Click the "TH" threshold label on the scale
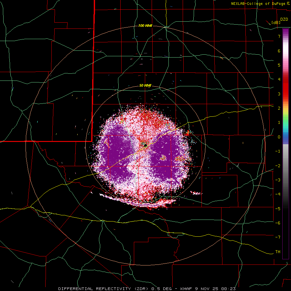This screenshot has width=291, height=291. click(x=278, y=252)
